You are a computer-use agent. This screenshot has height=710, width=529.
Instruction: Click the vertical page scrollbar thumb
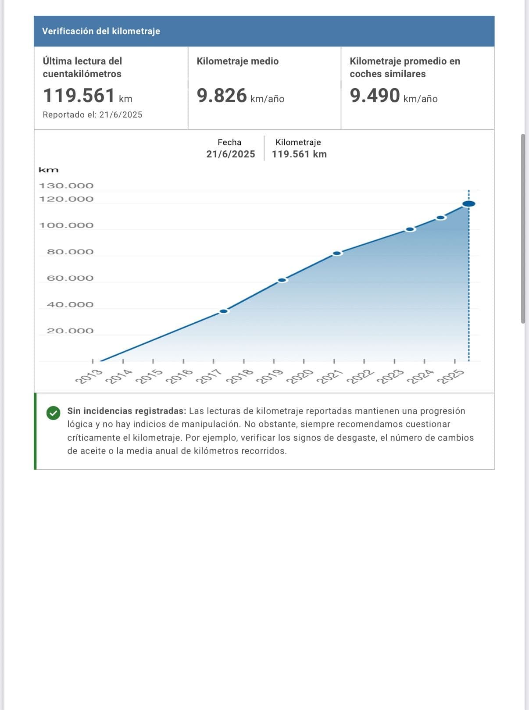click(523, 228)
